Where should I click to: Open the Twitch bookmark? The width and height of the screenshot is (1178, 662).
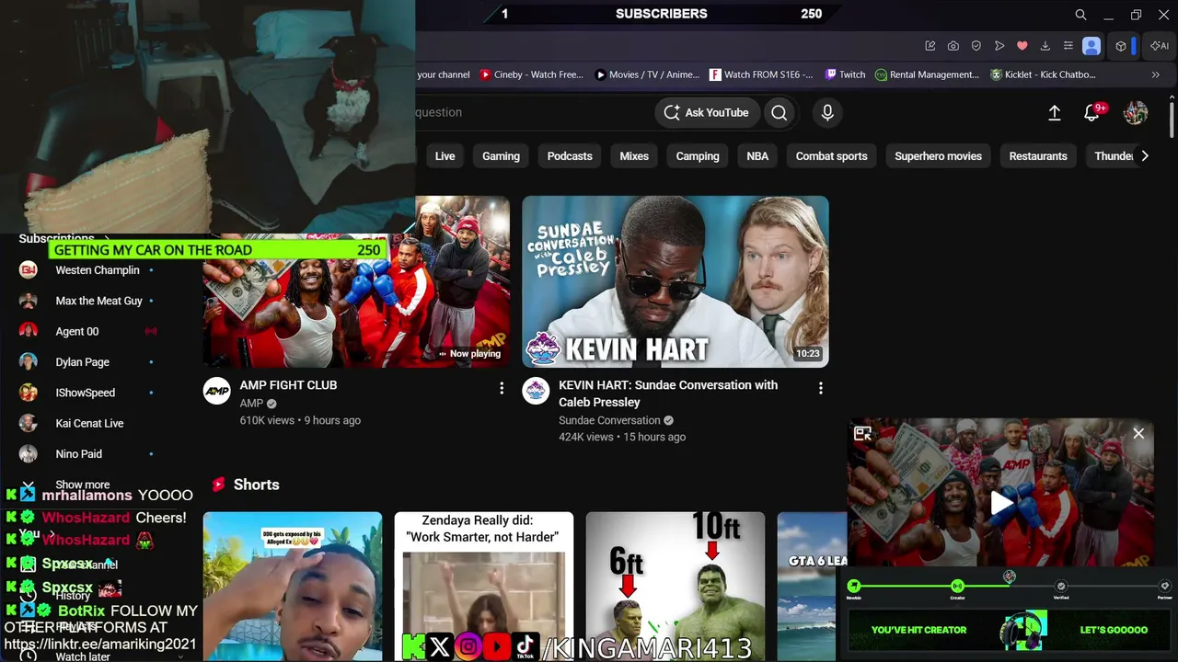tap(846, 74)
